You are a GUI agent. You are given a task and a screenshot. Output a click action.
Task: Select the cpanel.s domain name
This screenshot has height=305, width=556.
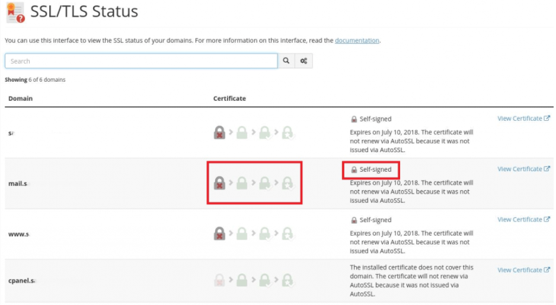[21, 280]
